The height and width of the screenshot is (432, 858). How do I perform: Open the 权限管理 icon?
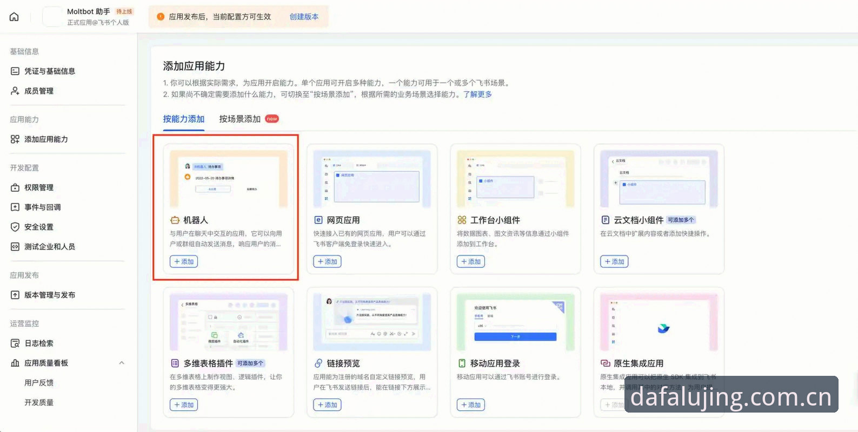click(x=15, y=187)
